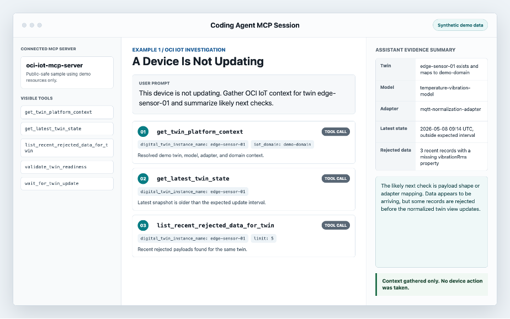
Task: Click the temperature-vibration-model value
Action: (445, 91)
